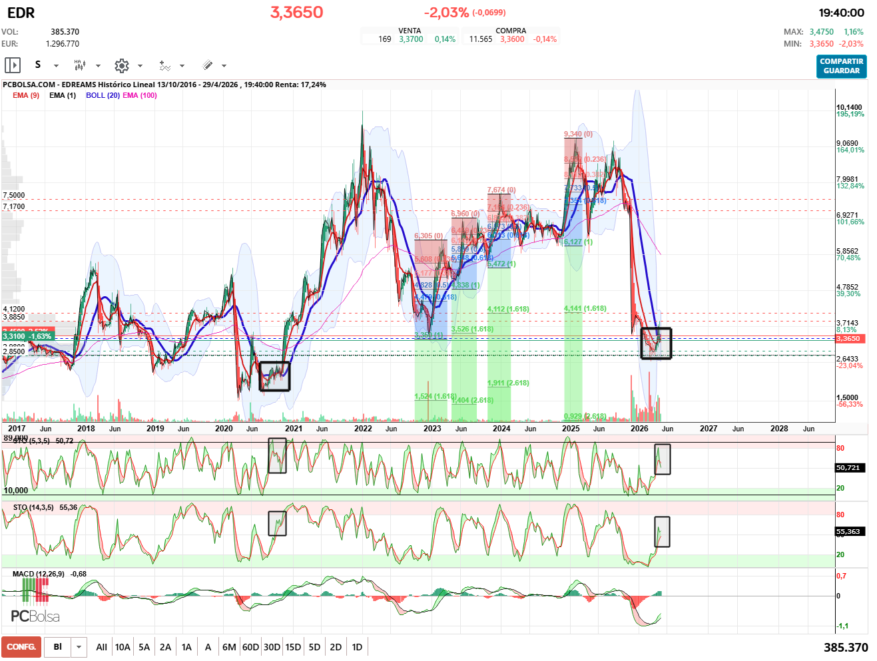Click the EUR value 1.296.770
This screenshot has width=877, height=661.
tap(62, 44)
